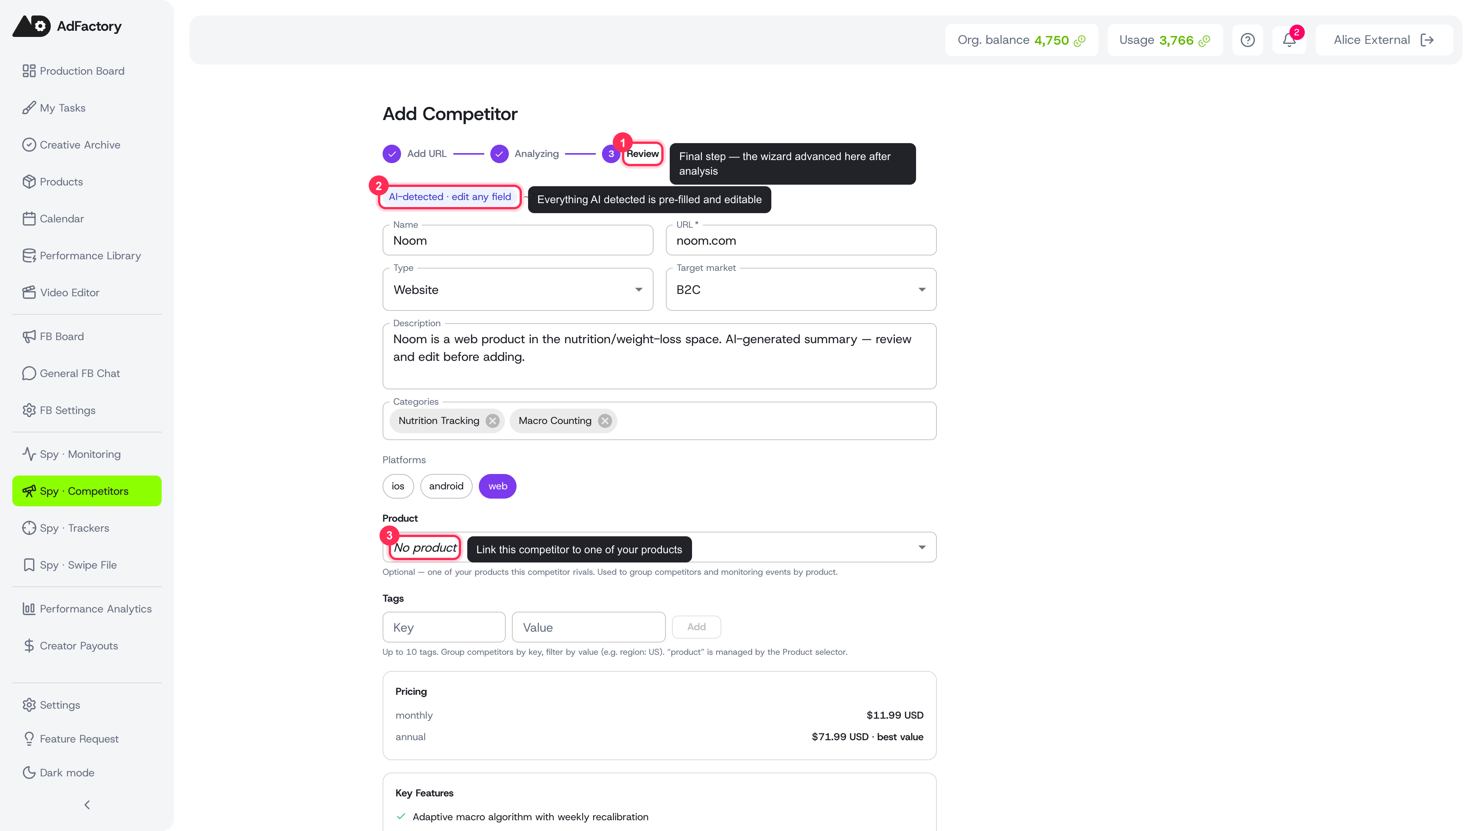This screenshot has width=1478, height=831.
Task: Open Spy · Competitors menu item
Action: click(87, 491)
